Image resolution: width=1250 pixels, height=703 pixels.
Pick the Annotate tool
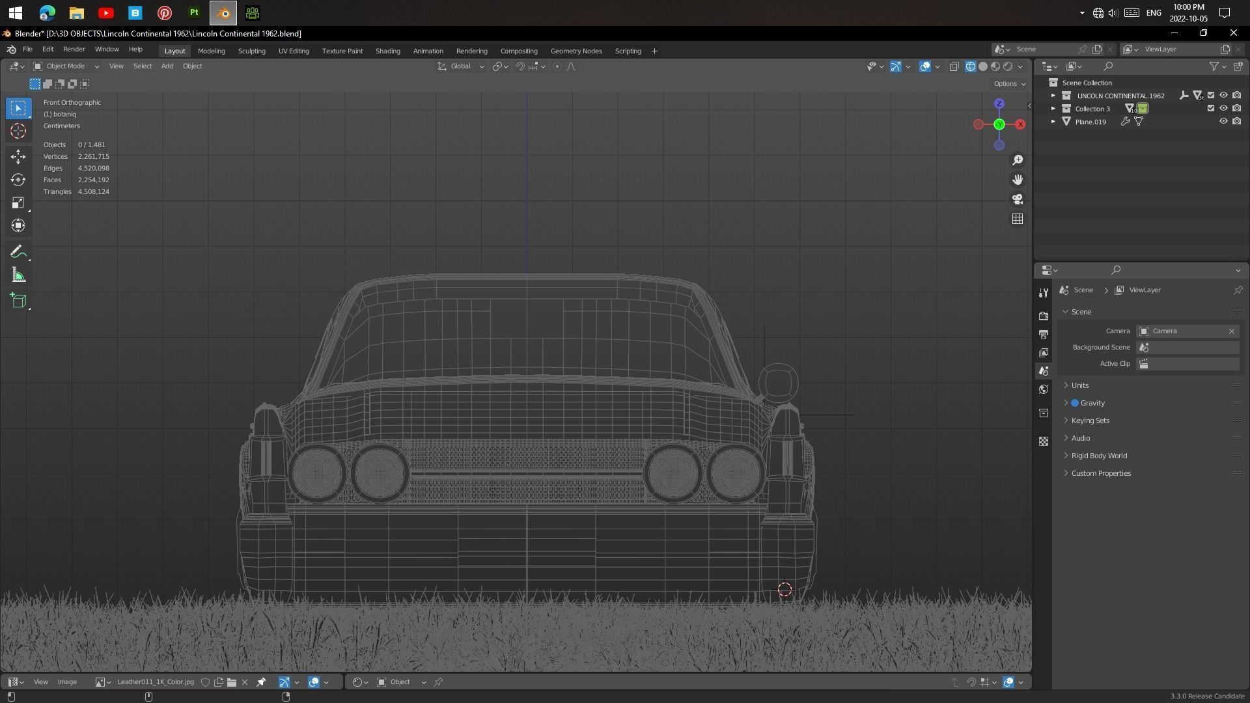pos(18,252)
